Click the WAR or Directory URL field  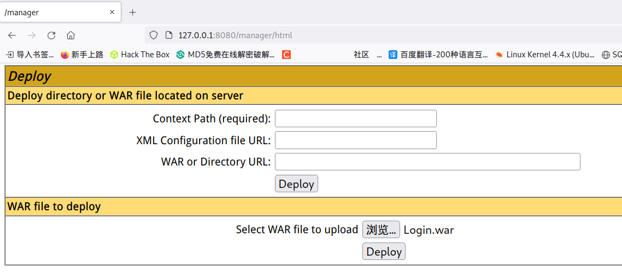pyautogui.click(x=427, y=162)
